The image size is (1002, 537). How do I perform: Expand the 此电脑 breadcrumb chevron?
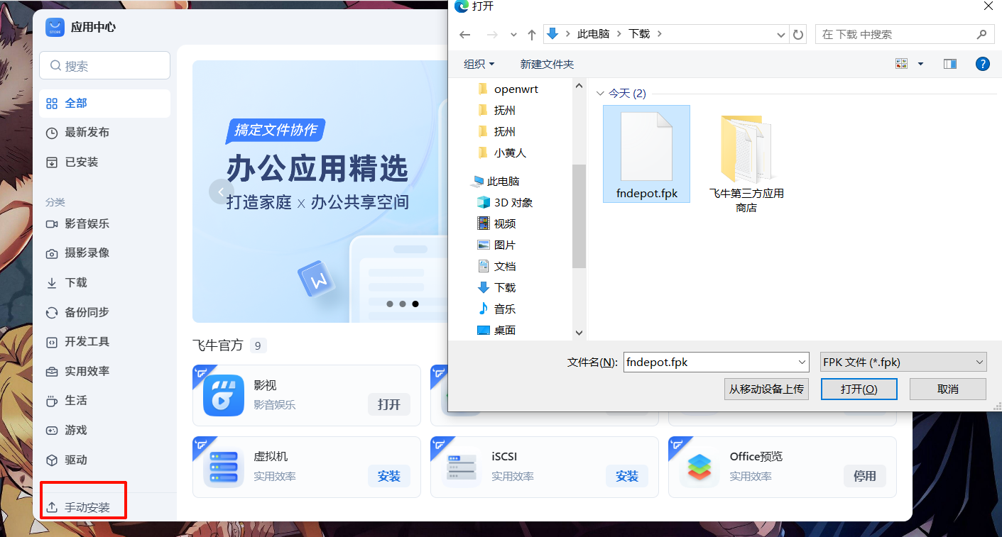tap(619, 34)
